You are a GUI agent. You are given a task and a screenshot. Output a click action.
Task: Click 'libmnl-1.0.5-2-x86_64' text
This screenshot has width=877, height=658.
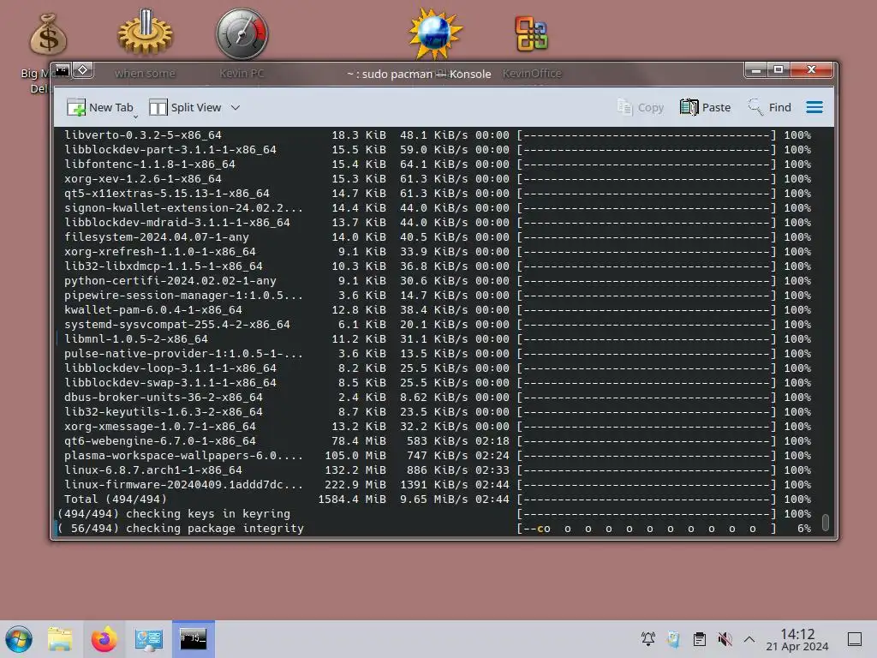pyautogui.click(x=136, y=339)
